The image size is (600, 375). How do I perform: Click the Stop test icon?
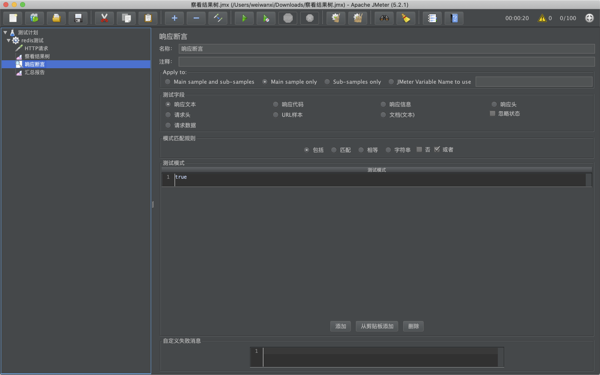point(288,18)
